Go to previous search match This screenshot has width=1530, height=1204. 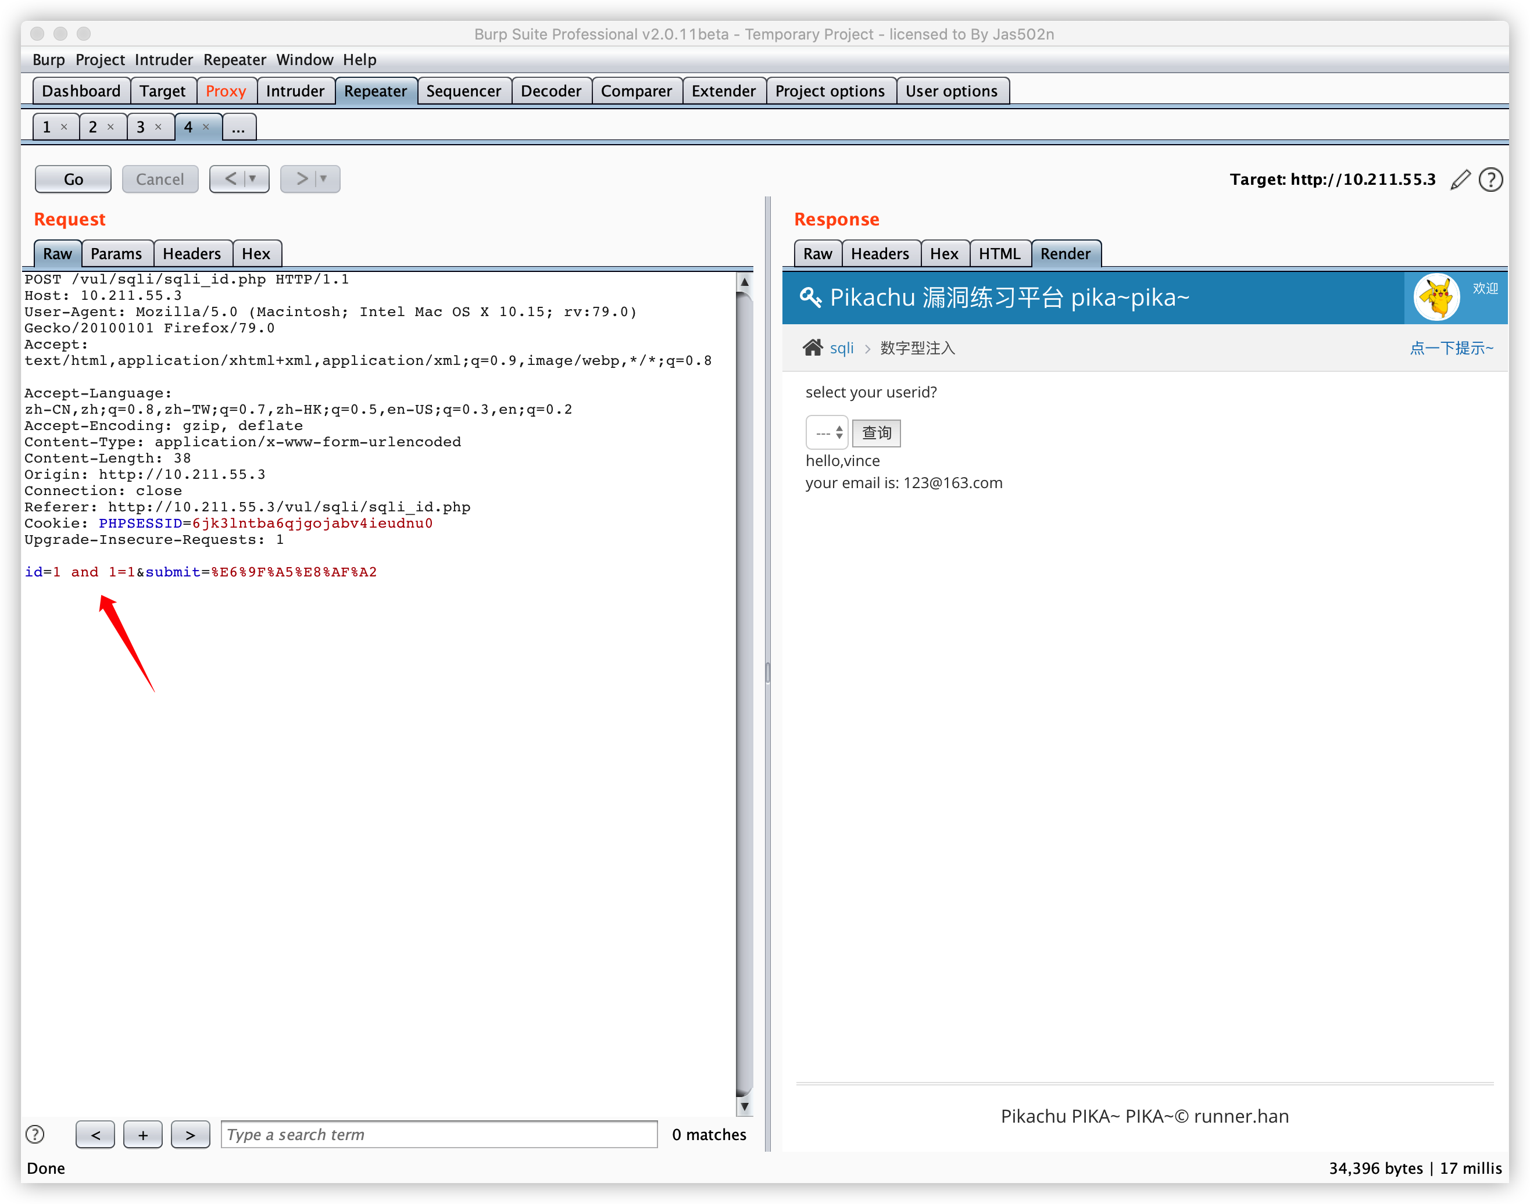coord(95,1134)
